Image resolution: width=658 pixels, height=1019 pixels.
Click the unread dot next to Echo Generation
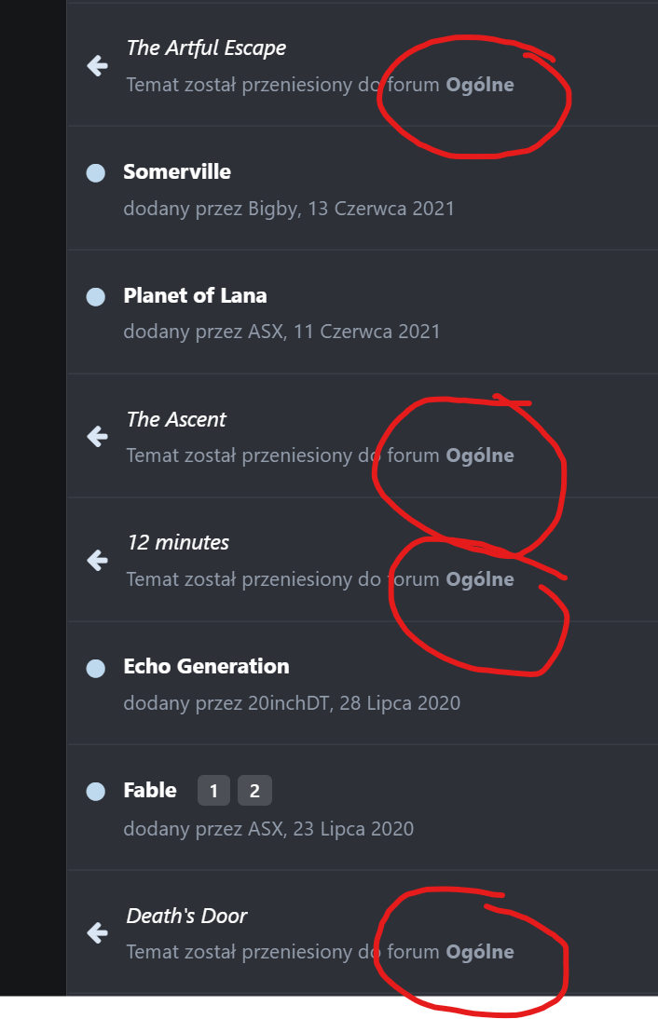pos(96,668)
